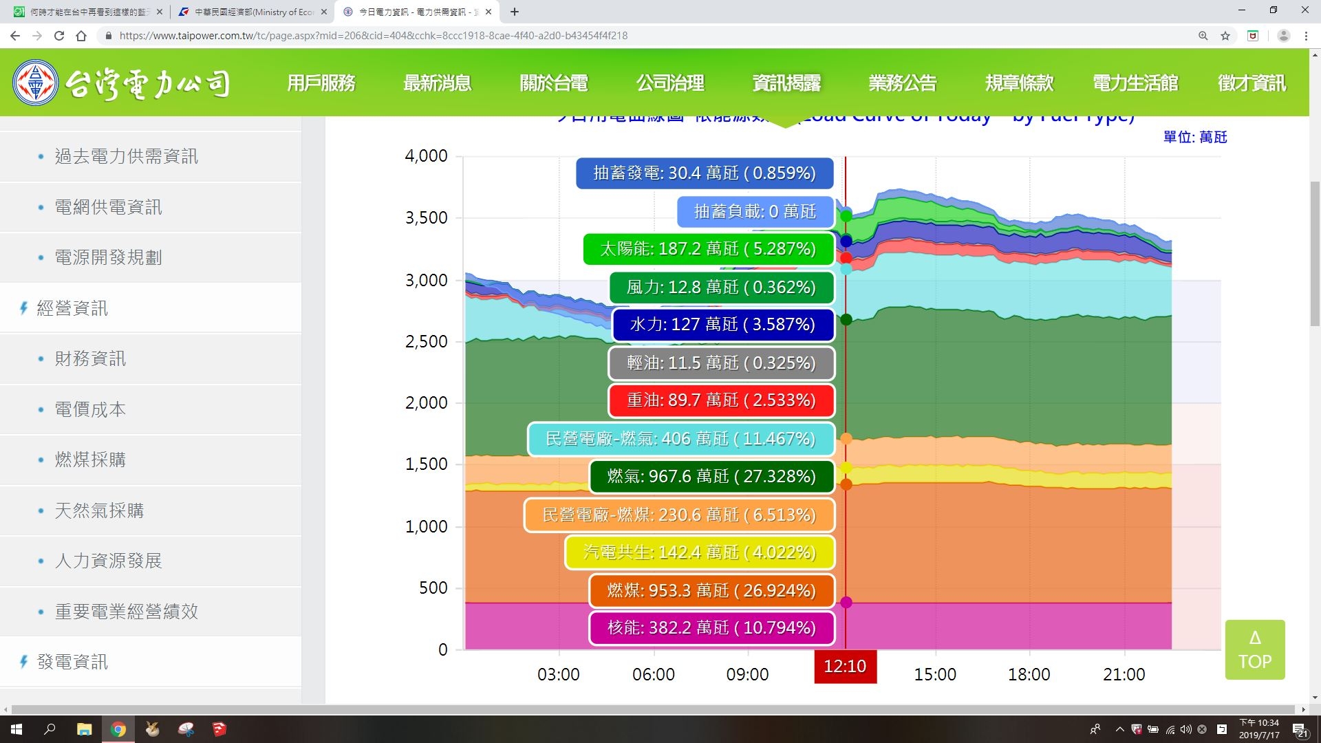Image resolution: width=1321 pixels, height=743 pixels.
Task: Click the 核能 382.2 萬瓩 tooltip label
Action: pos(711,628)
